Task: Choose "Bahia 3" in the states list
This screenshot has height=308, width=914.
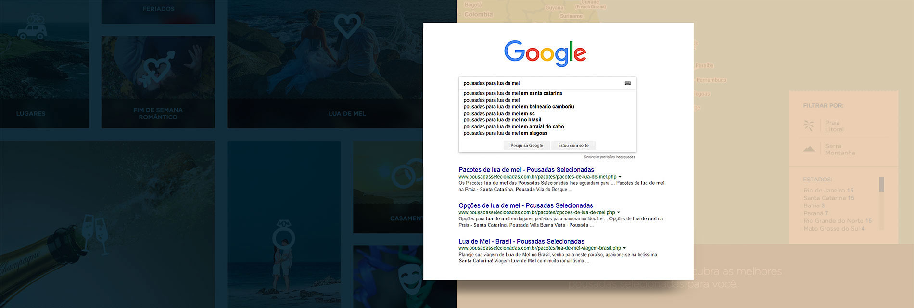Action: pos(814,205)
